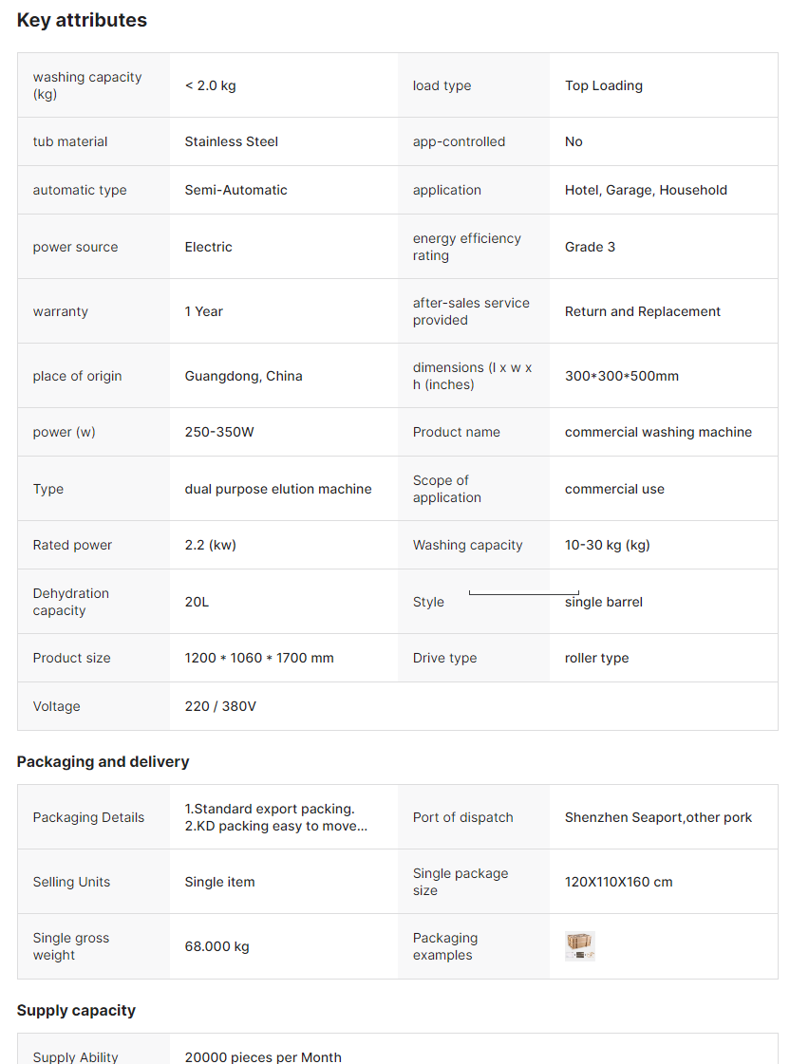Select the dual purpose elution machine text

point(278,489)
